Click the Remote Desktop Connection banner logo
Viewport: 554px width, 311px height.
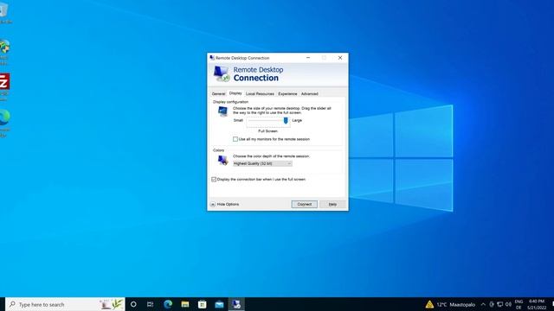222,73
